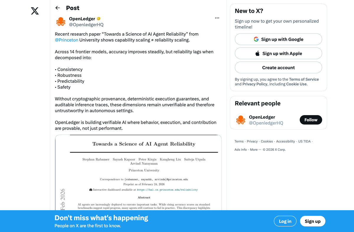The width and height of the screenshot is (354, 232).
Task: Open the research paper image thumbnail
Action: coord(138,173)
